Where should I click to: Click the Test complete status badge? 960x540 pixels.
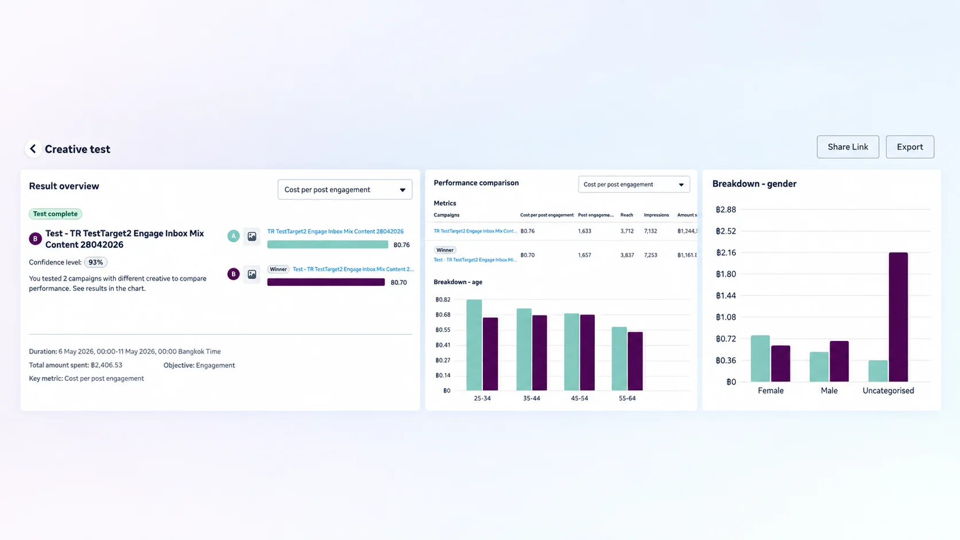point(55,214)
